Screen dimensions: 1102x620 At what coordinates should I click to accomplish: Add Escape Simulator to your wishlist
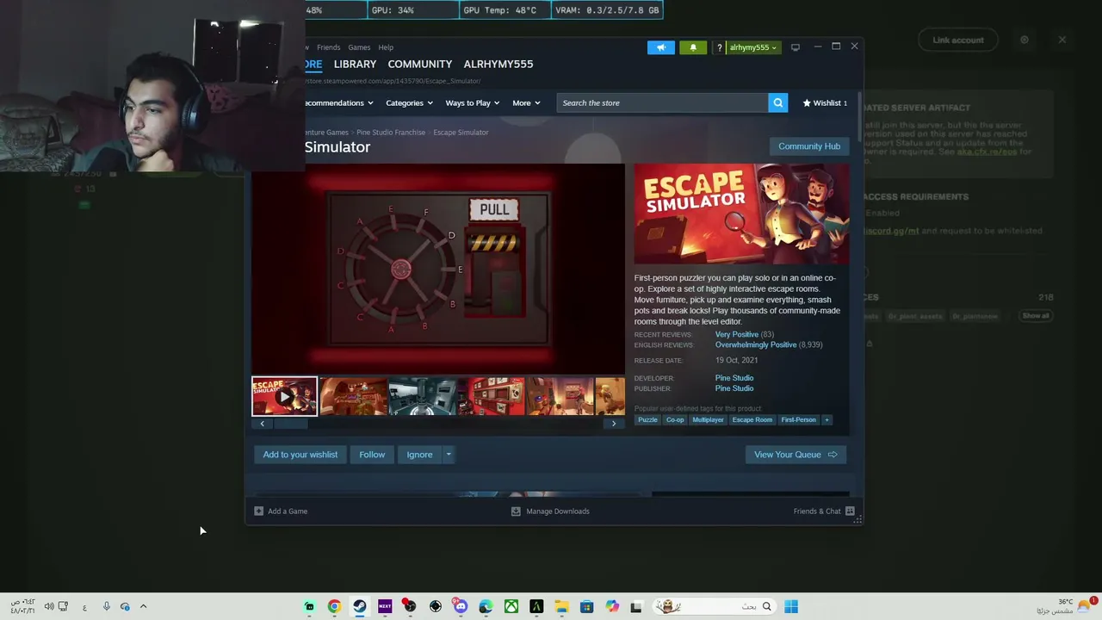click(x=300, y=455)
